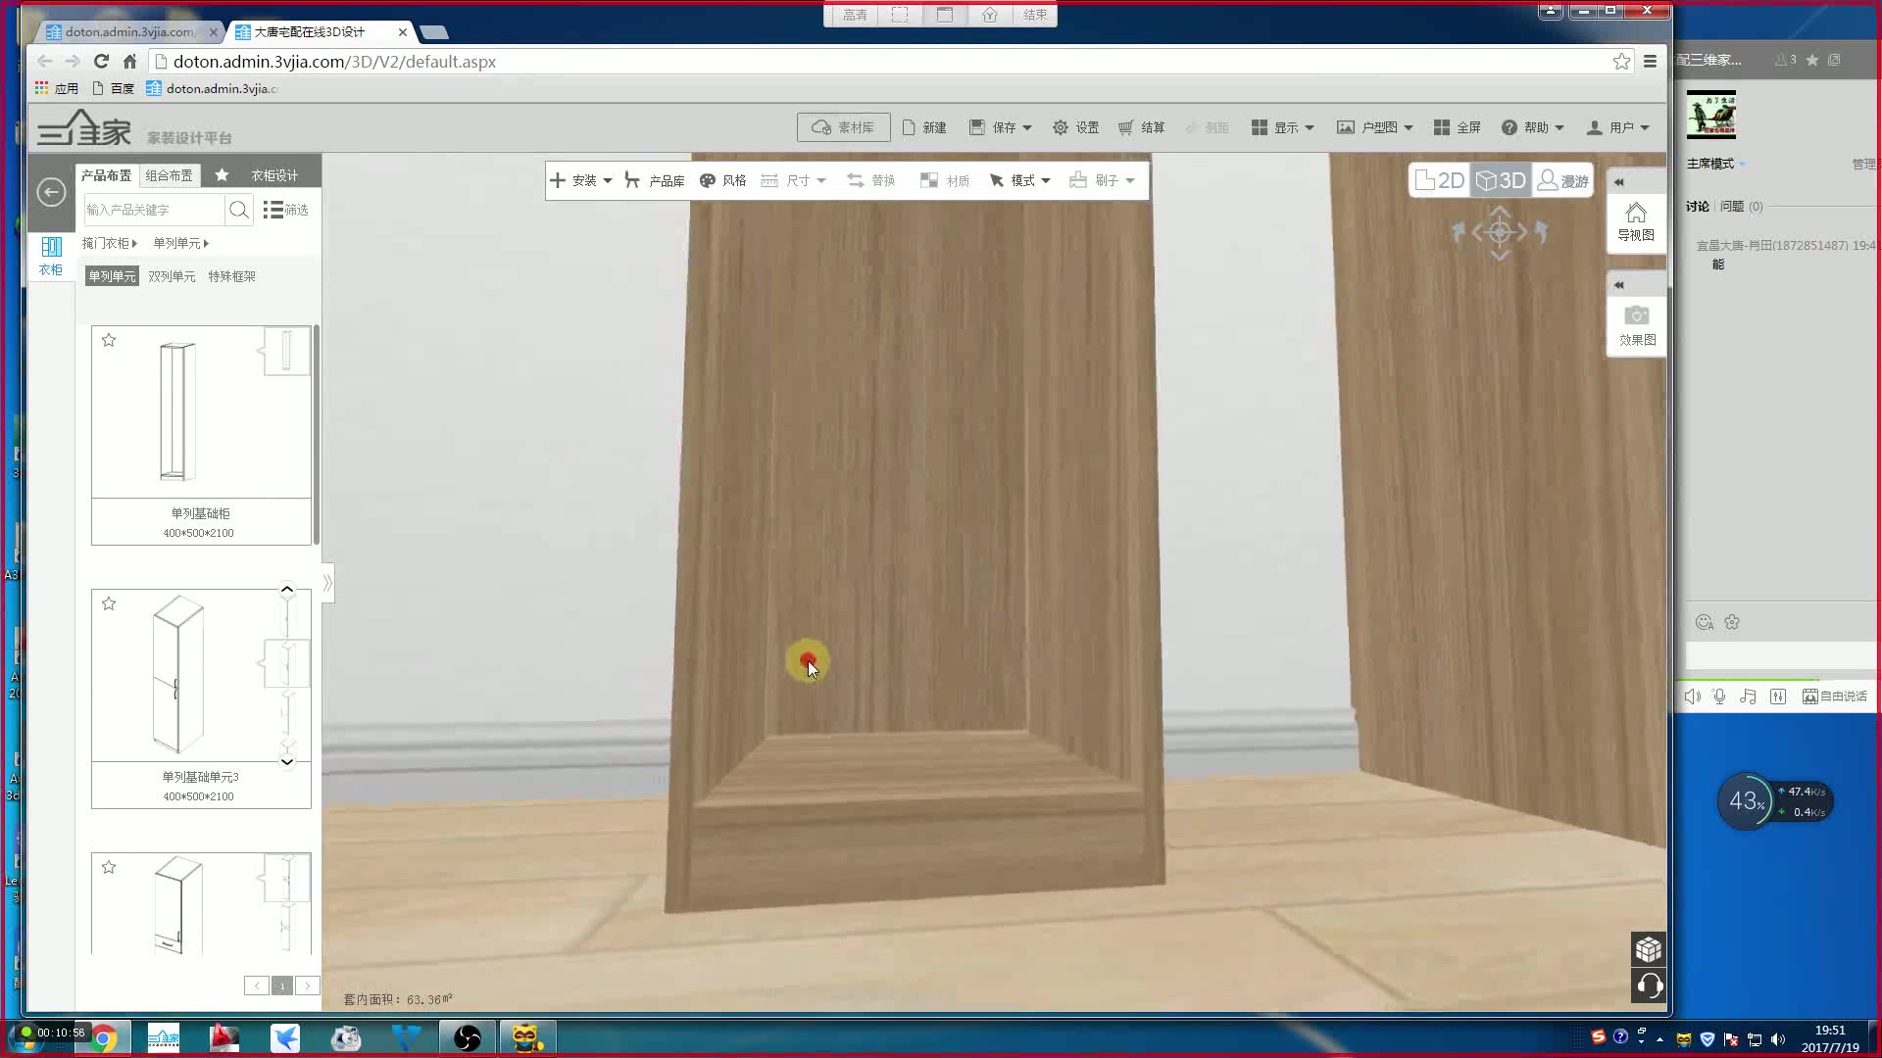Select the 2D view mode icon

click(1440, 181)
